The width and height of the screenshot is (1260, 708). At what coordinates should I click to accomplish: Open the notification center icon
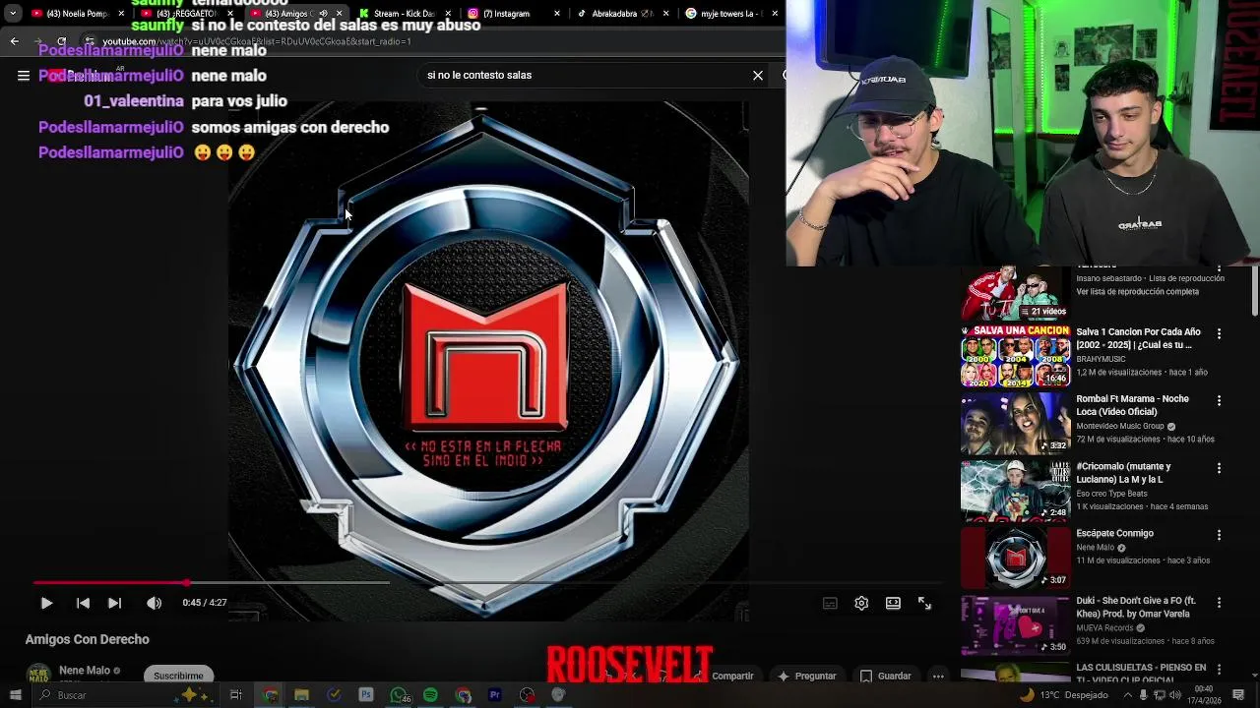1238,695
